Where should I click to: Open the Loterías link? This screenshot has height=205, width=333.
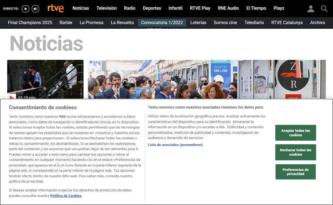pos(198,23)
